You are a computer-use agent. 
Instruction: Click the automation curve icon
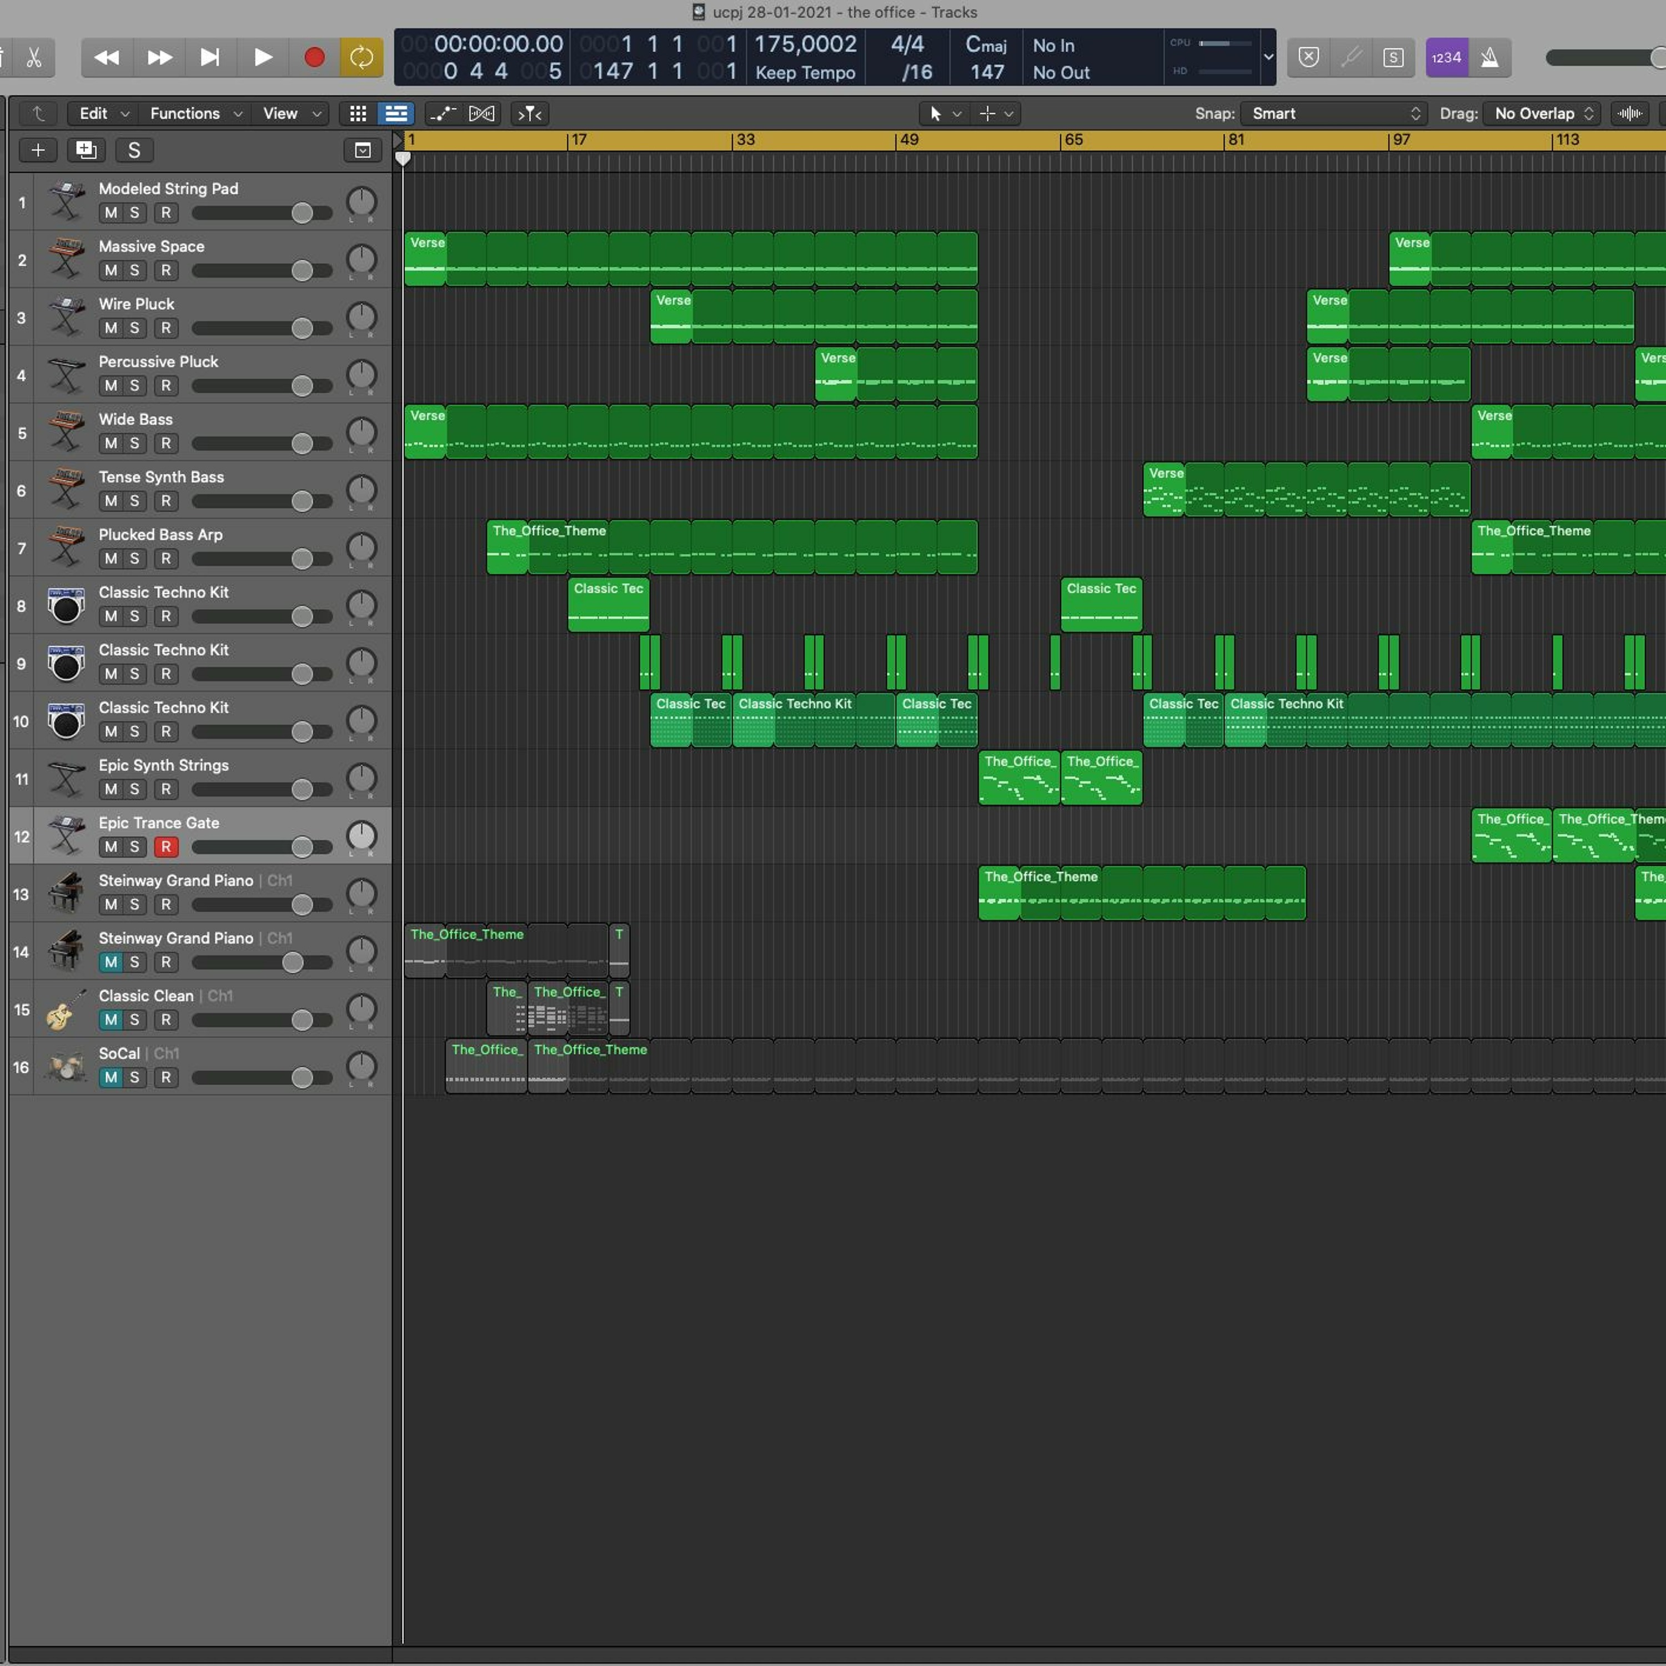tap(443, 114)
